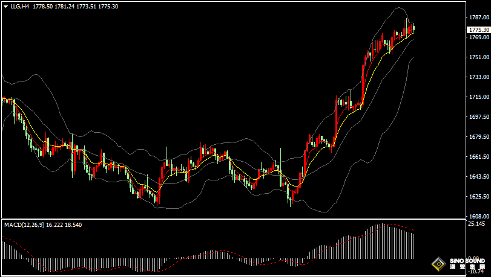Open the LLG,H4 chart dropdown arrow

5,7
